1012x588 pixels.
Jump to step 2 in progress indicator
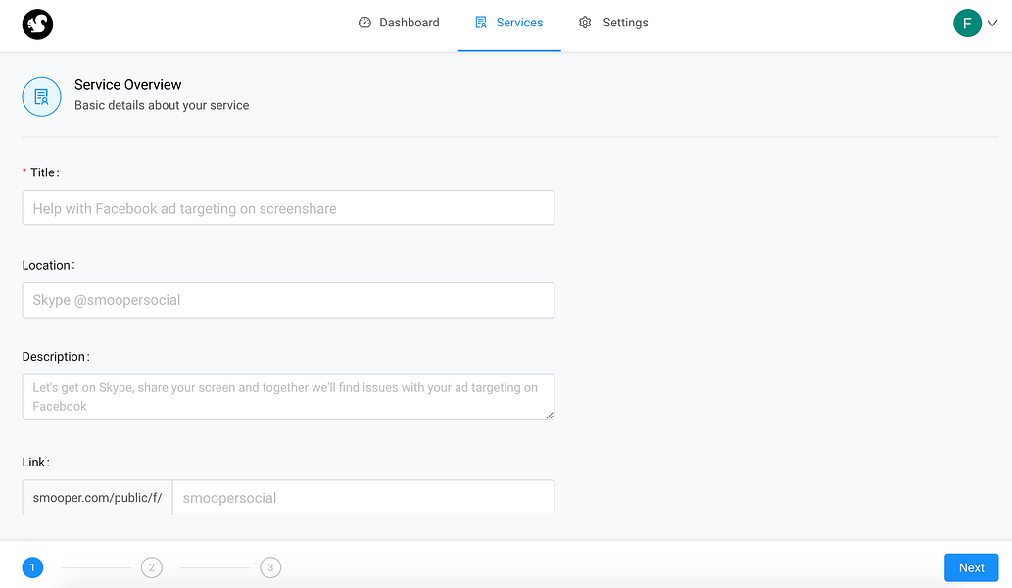(152, 567)
